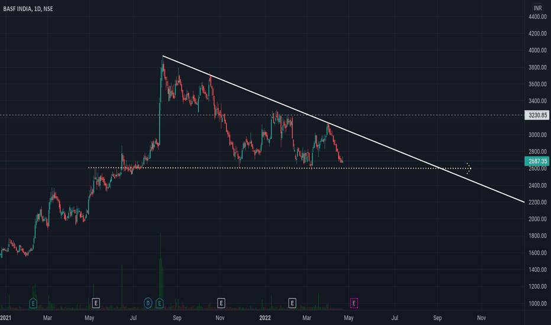
Task: Click the BASF INDIA, 1D, NSE symbol title
Action: point(28,9)
